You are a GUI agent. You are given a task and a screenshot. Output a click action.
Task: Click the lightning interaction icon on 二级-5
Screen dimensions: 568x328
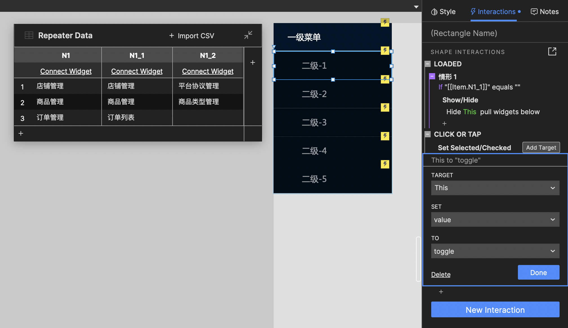[385, 164]
